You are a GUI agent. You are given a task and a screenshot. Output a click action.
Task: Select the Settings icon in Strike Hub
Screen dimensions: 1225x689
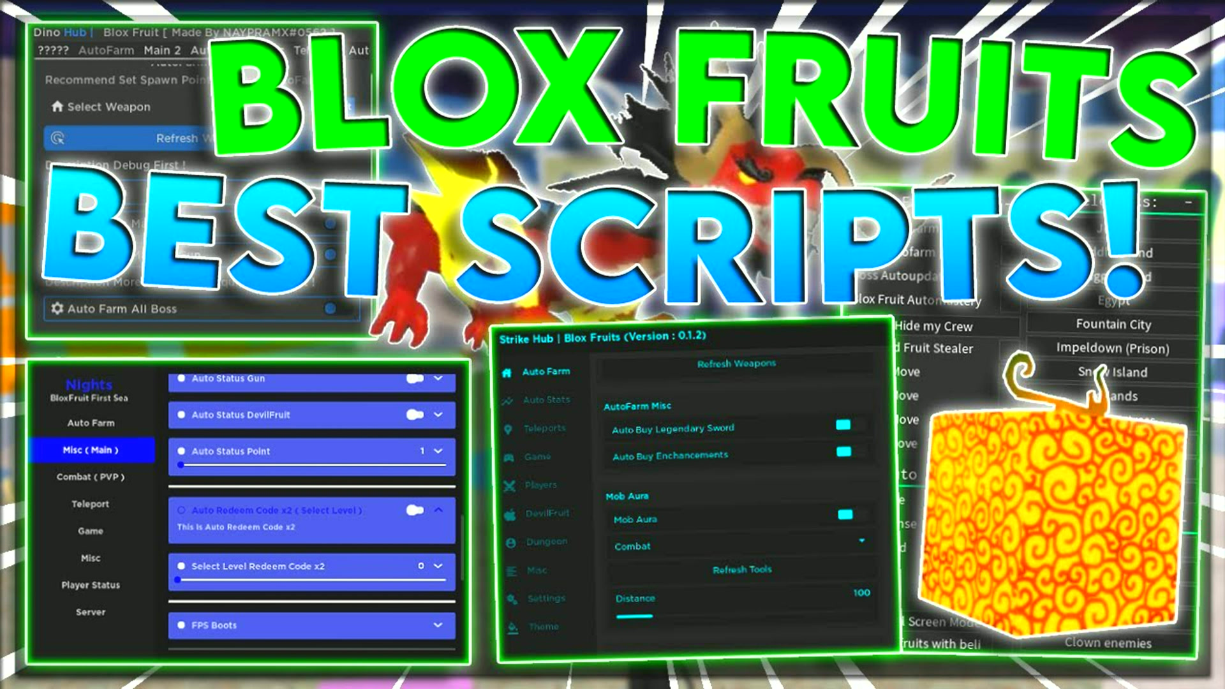coord(512,598)
